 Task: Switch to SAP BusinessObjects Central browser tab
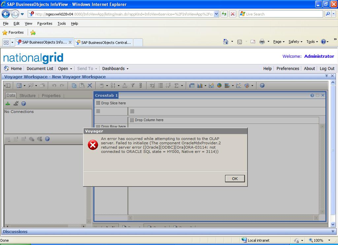click(x=104, y=43)
